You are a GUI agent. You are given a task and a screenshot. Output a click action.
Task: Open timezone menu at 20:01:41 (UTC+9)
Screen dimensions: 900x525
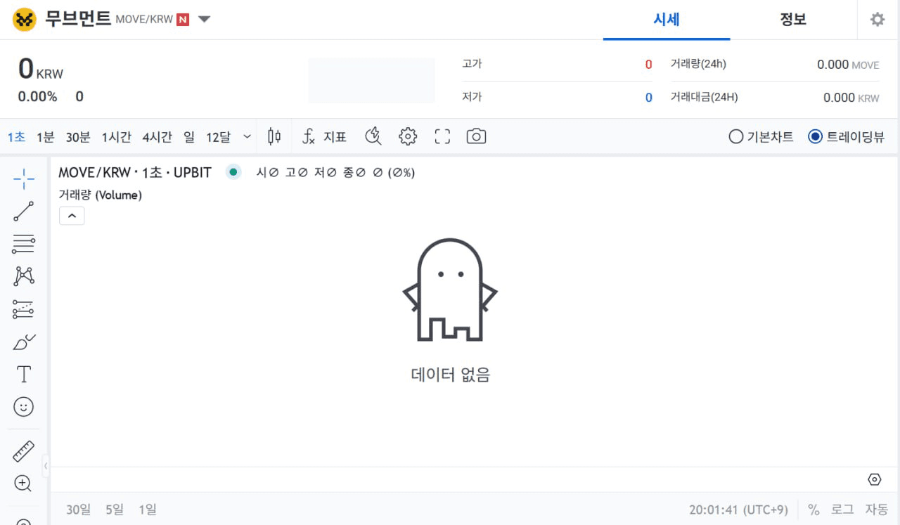click(x=738, y=510)
